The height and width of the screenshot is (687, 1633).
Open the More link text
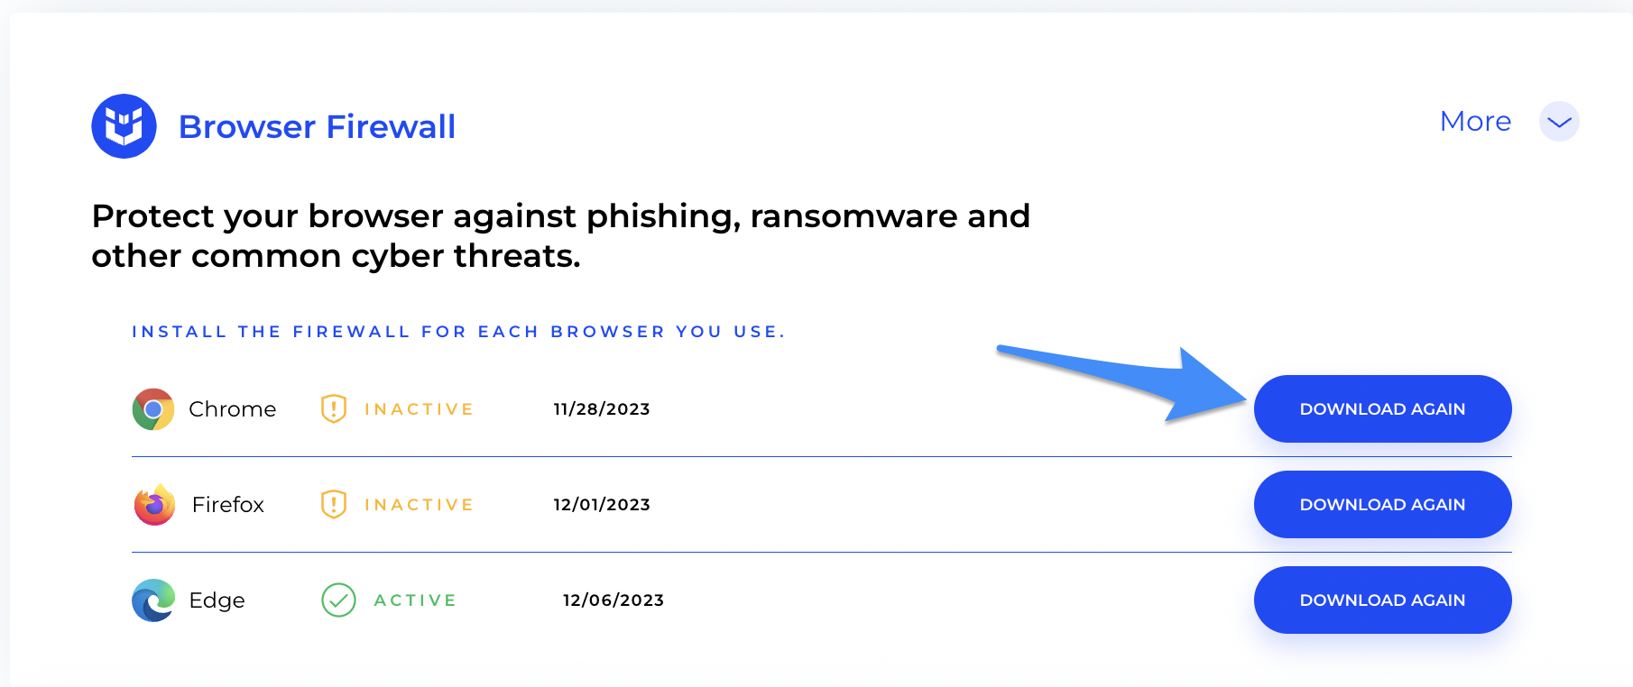click(x=1475, y=121)
